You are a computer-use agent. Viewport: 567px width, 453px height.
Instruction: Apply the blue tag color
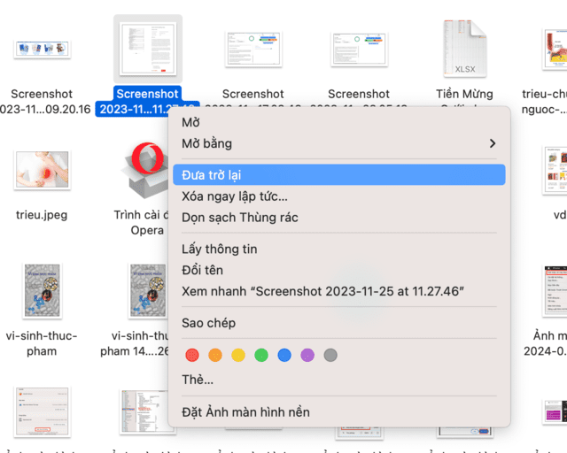[x=284, y=355]
